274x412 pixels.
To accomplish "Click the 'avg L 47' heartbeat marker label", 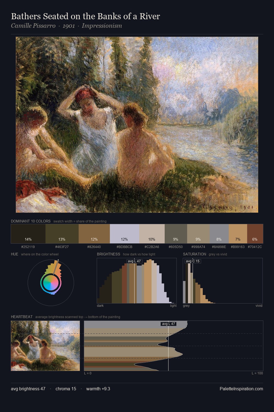I will (169, 324).
